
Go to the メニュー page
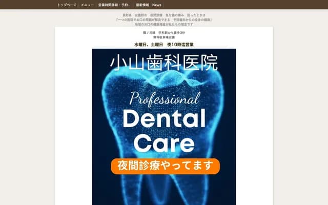(87, 5)
